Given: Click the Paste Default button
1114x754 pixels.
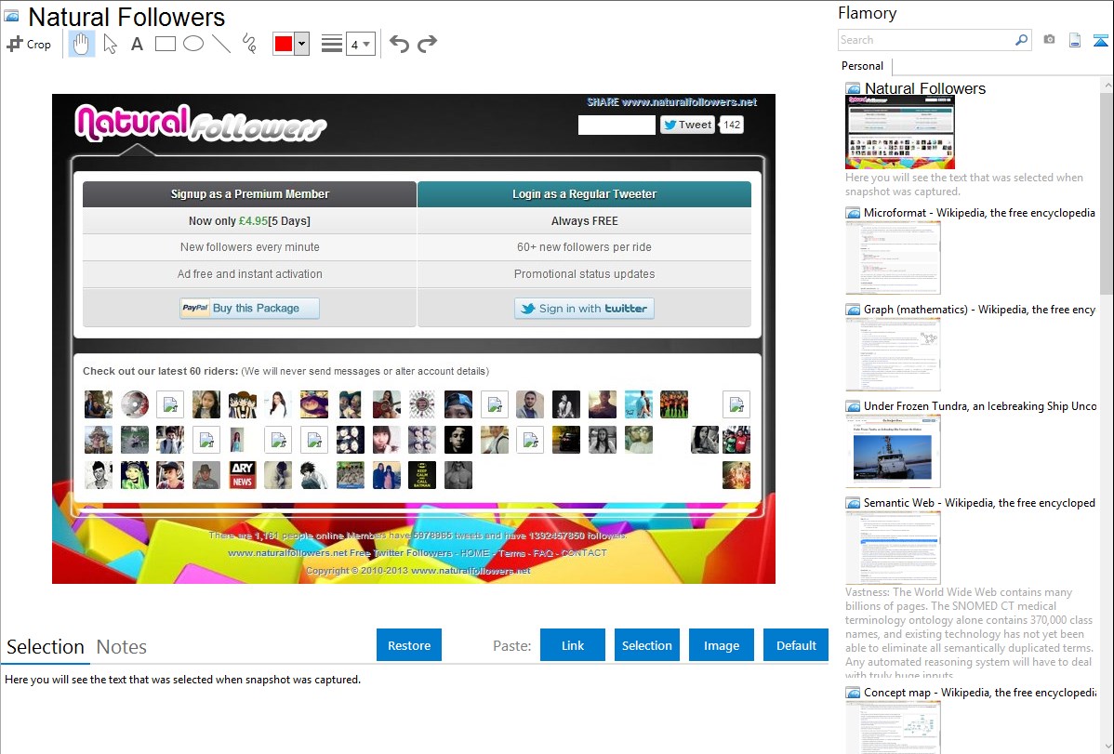Looking at the screenshot, I should [x=796, y=645].
